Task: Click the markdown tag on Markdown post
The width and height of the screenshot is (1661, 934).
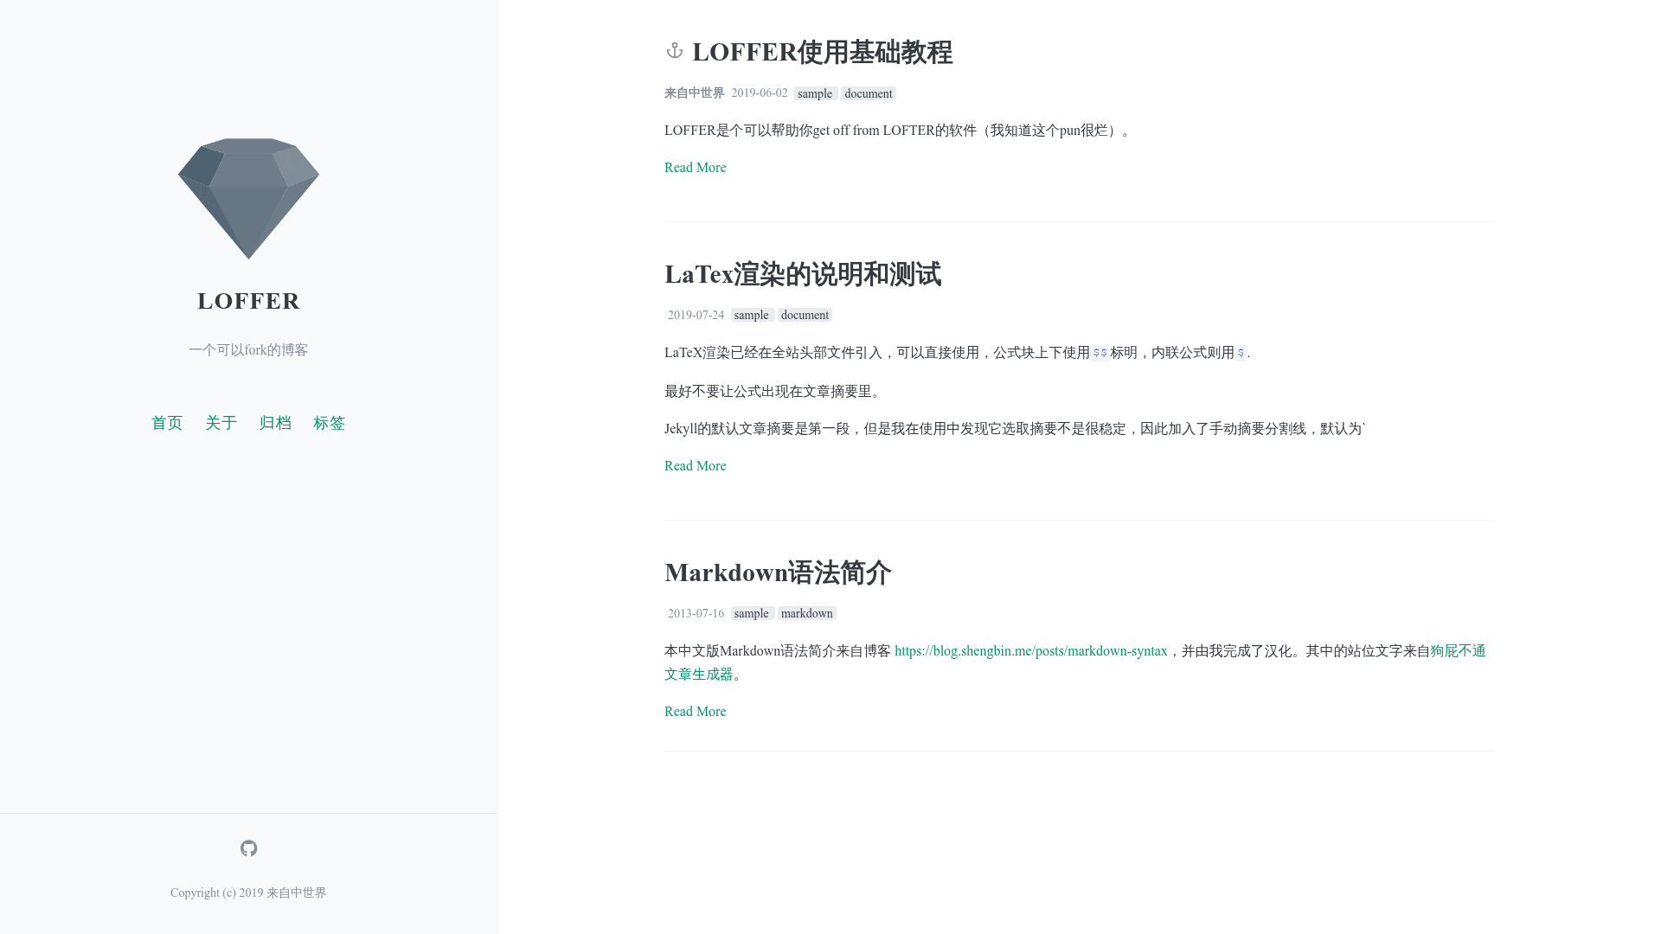Action: 806,613
